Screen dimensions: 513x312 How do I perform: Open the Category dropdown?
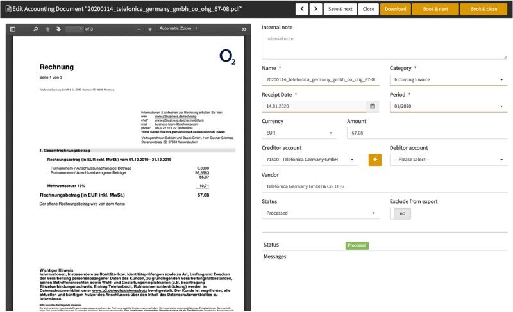(x=448, y=79)
